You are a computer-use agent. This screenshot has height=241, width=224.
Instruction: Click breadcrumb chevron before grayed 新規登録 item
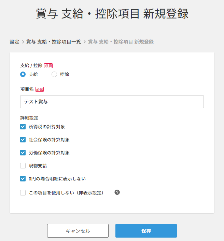coord(84,42)
